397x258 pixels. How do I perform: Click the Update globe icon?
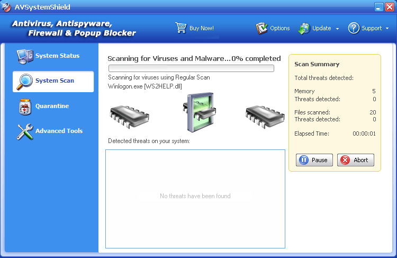pos(304,28)
